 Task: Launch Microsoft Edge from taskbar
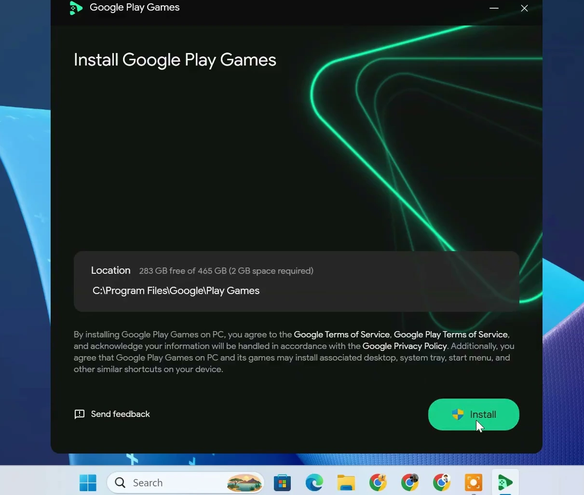(x=314, y=482)
